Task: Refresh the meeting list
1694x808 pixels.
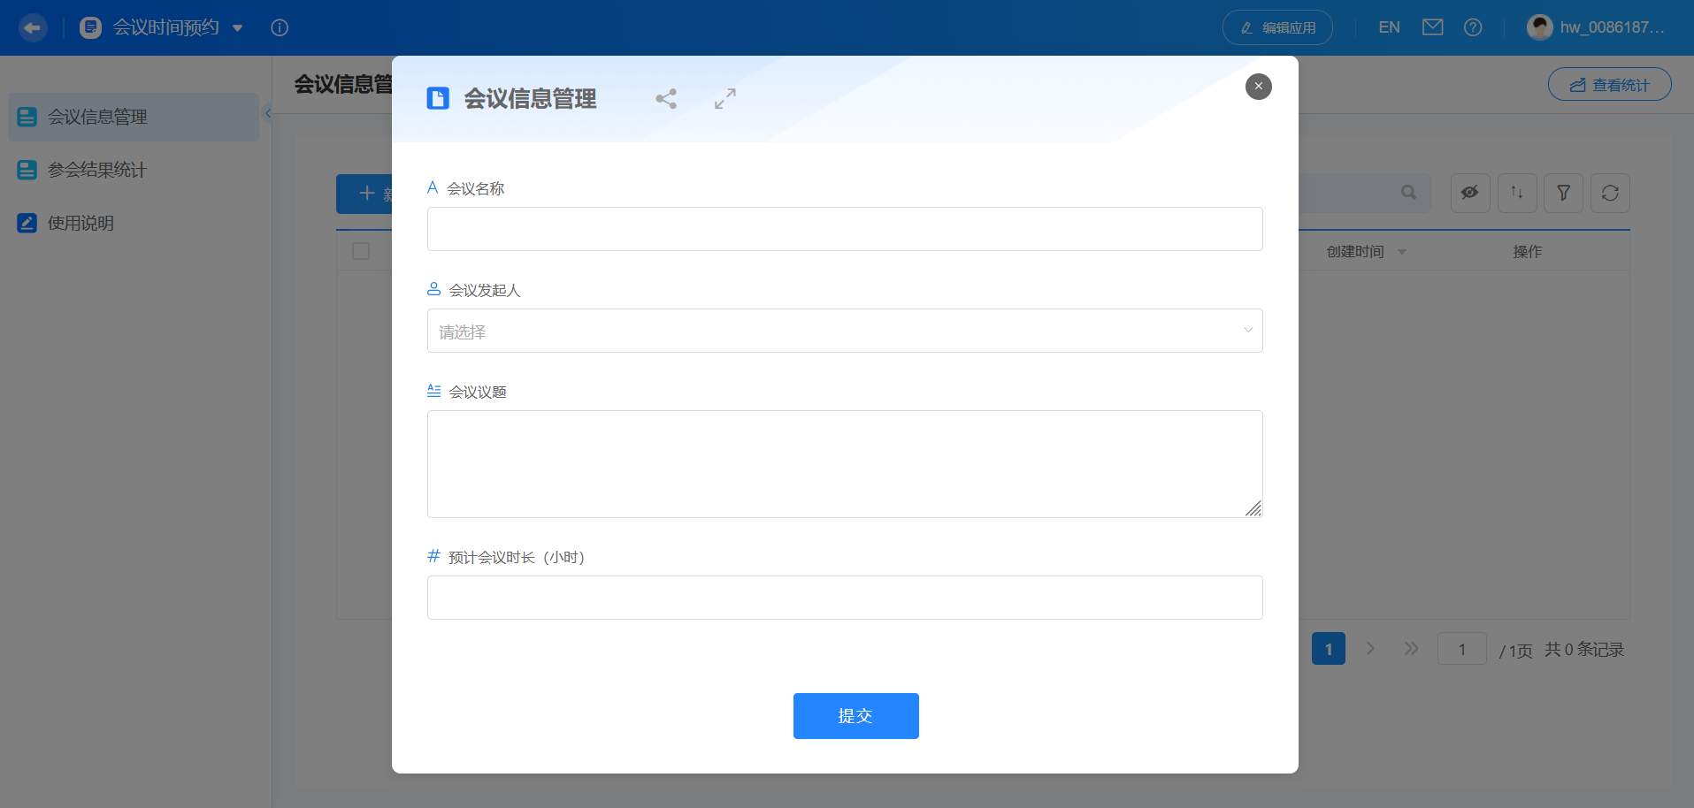Action: (x=1610, y=193)
